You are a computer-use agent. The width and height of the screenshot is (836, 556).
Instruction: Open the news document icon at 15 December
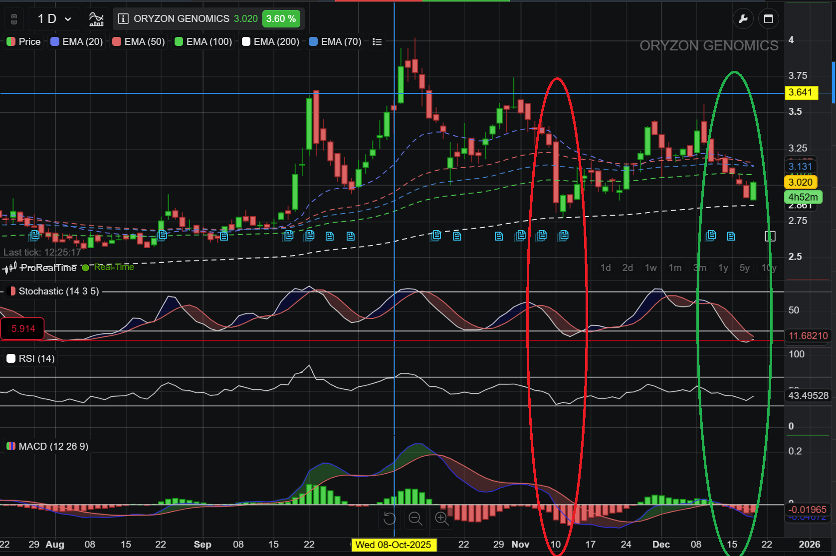point(731,236)
